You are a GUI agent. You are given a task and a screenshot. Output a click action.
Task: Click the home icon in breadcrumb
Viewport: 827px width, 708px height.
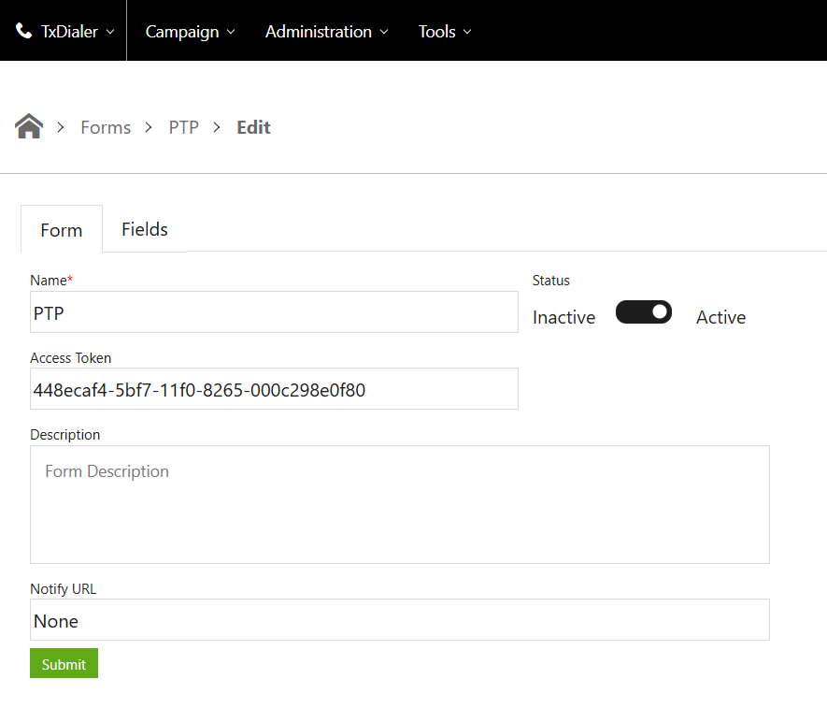(x=29, y=126)
